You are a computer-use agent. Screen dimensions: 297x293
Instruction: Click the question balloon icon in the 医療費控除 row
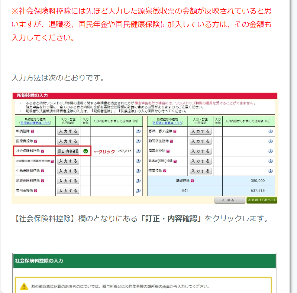[138, 141]
